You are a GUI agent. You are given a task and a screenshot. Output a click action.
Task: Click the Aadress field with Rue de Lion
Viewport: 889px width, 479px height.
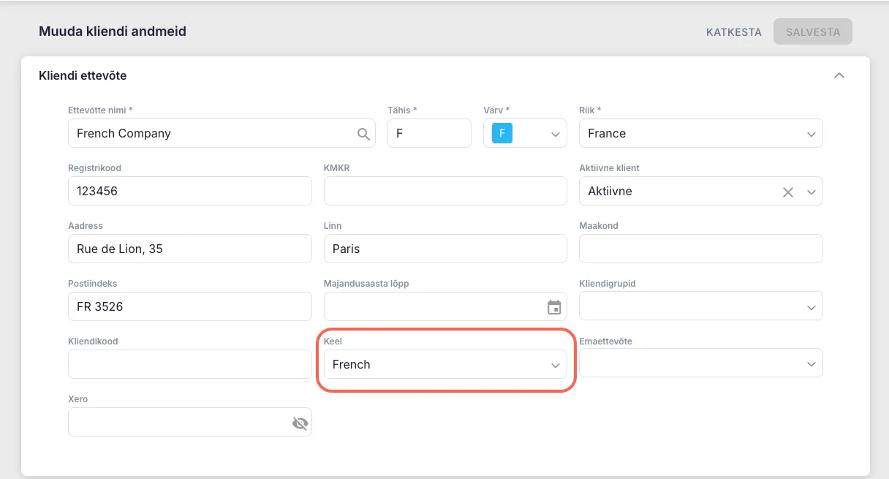pyautogui.click(x=189, y=249)
